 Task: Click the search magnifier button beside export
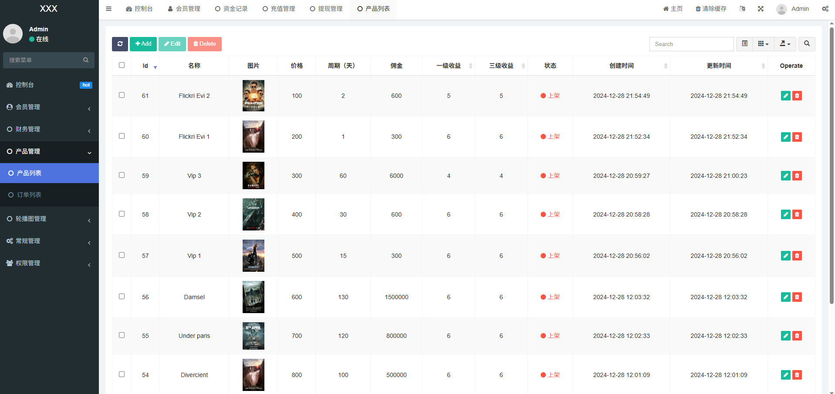pos(807,44)
